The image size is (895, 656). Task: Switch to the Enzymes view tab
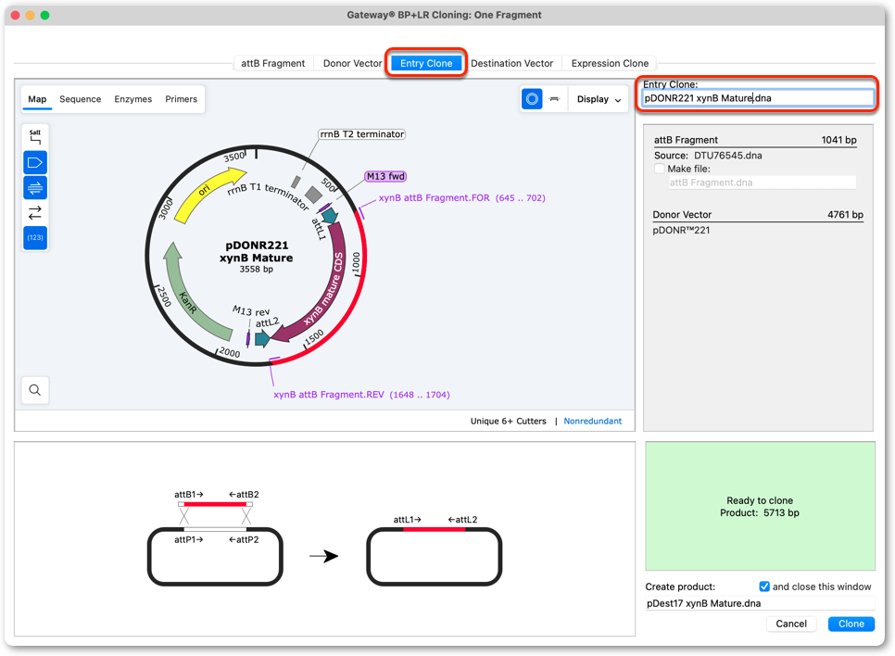point(133,99)
